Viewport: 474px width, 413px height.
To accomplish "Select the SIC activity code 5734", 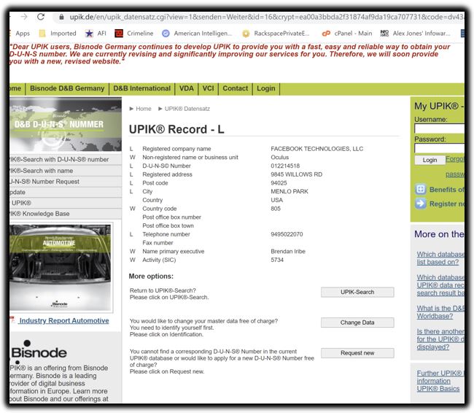I will (x=277, y=260).
